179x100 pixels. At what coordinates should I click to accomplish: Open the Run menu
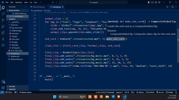click(x=36, y=2)
